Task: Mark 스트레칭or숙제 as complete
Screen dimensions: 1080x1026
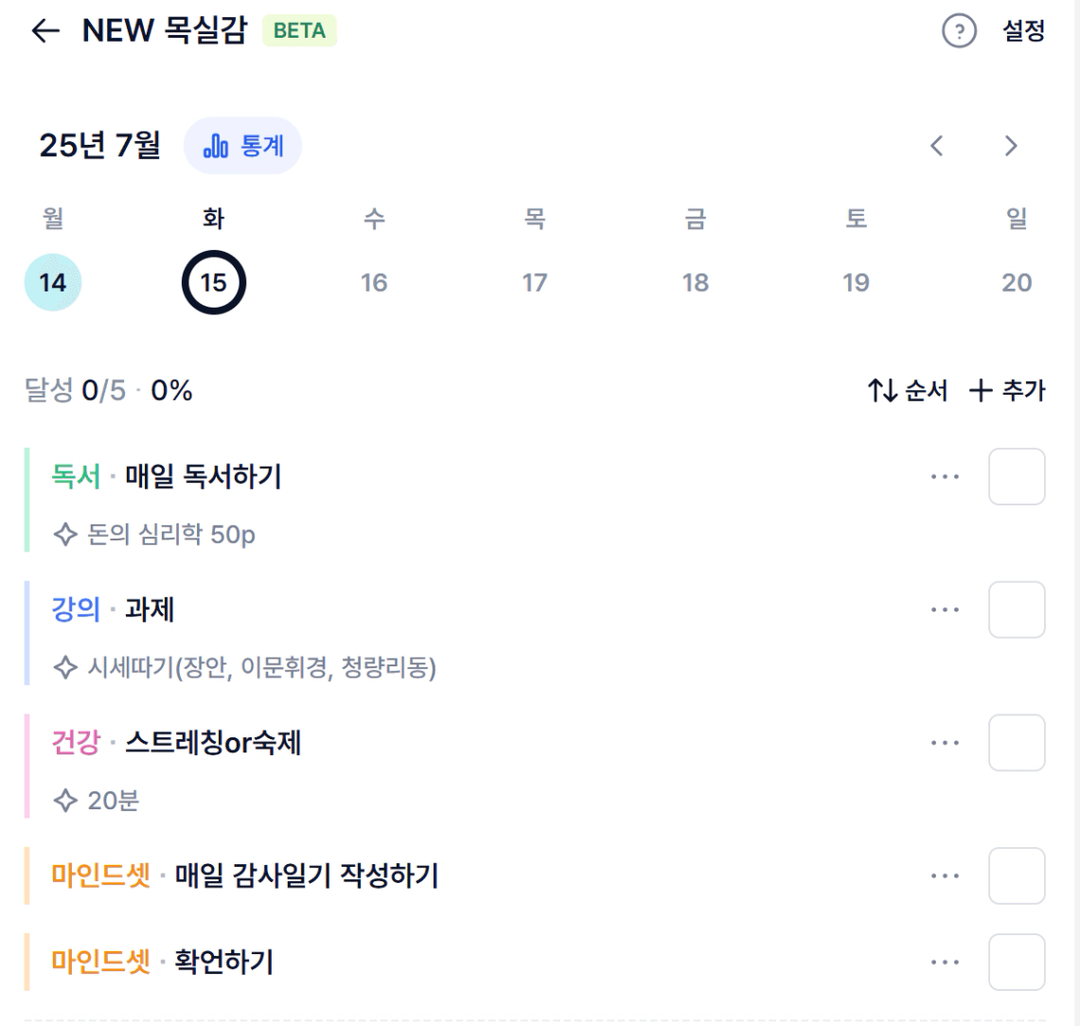Action: pos(1017,742)
